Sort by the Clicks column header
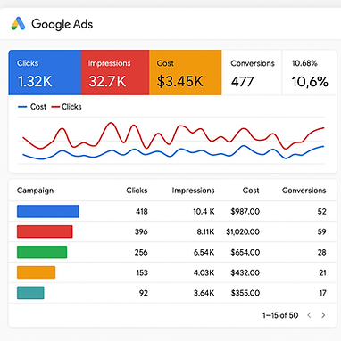Viewport: 341px width, 341px height. 137,191
